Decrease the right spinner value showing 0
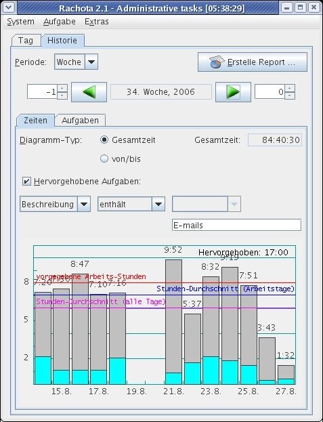 [x=290, y=96]
